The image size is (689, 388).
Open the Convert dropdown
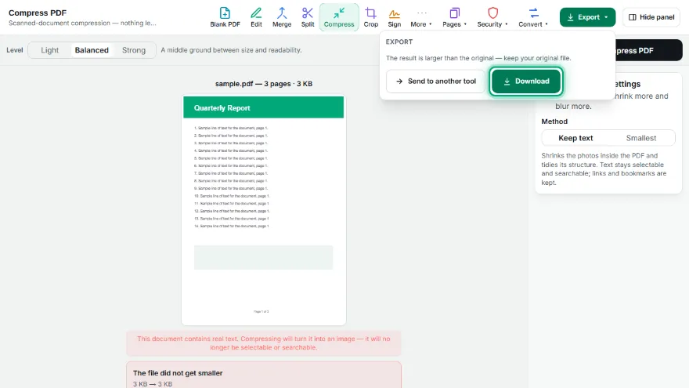tap(533, 17)
